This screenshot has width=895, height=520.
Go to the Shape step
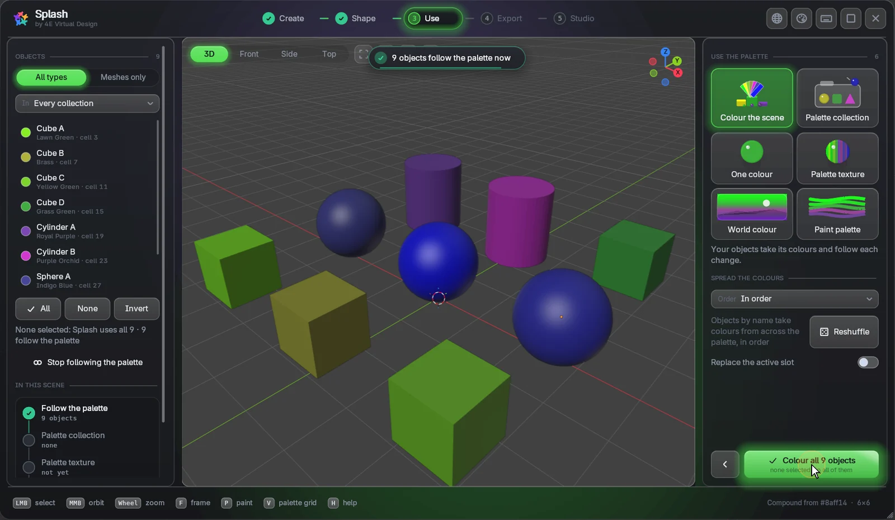[356, 18]
